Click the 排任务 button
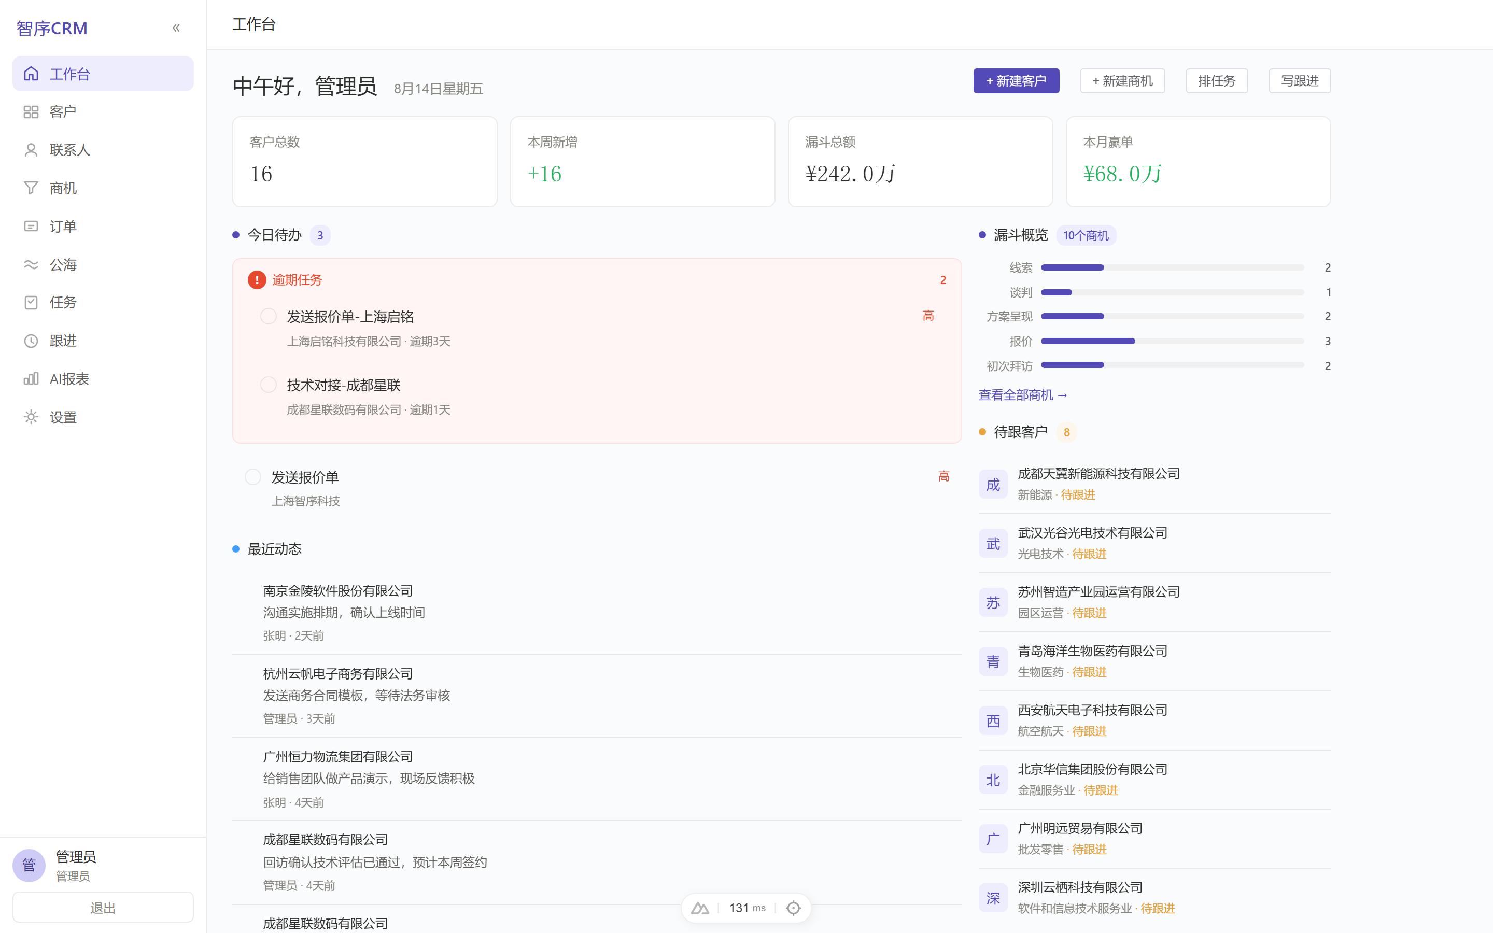The width and height of the screenshot is (1493, 933). click(x=1217, y=81)
